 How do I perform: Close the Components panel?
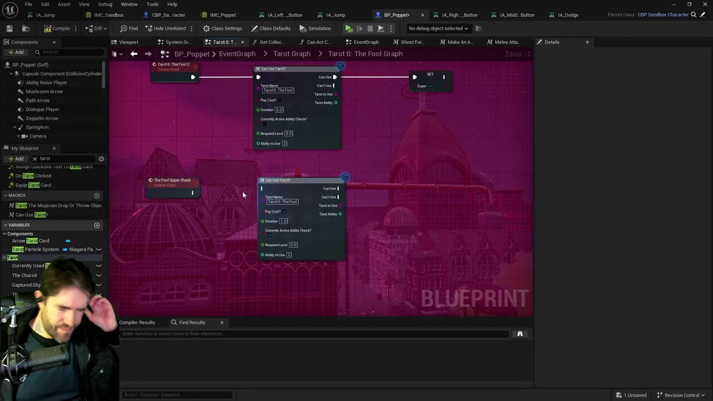click(54, 42)
